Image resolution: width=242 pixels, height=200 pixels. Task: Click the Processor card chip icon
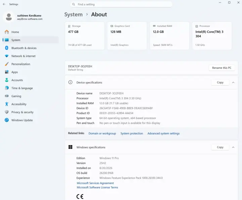(197, 26)
